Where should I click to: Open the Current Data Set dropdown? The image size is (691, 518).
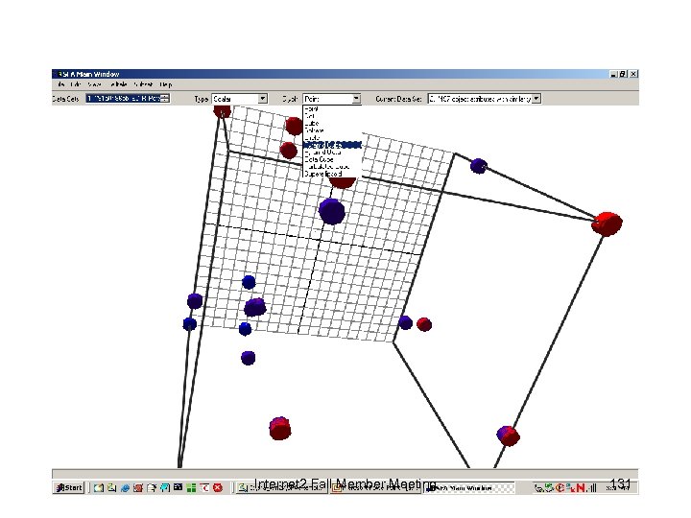pyautogui.click(x=536, y=99)
